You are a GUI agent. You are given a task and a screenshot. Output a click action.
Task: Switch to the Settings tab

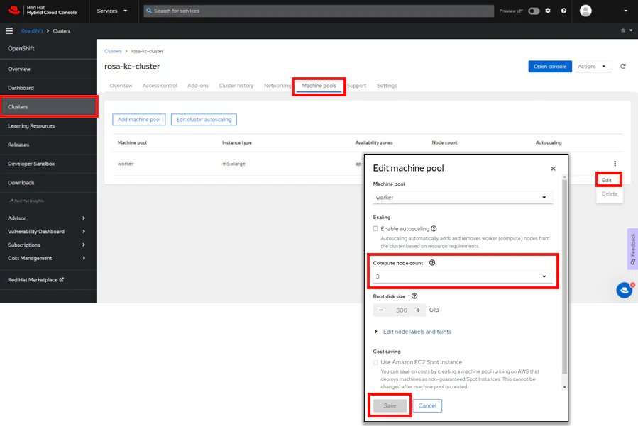point(387,86)
